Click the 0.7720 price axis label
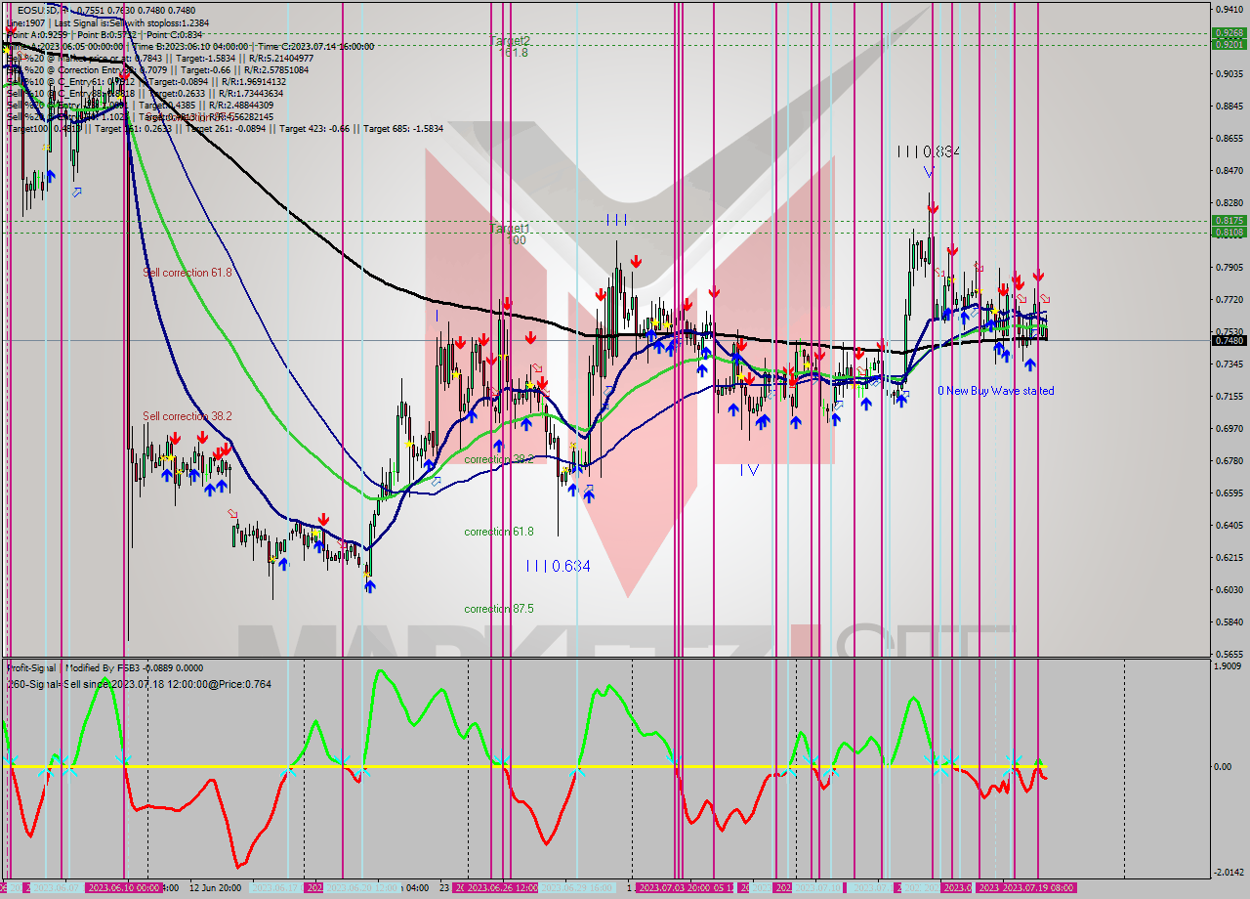Image resolution: width=1250 pixels, height=899 pixels. tap(1229, 299)
